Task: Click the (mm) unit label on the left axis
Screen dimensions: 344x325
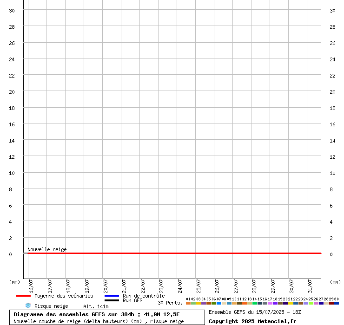Action: [14, 282]
